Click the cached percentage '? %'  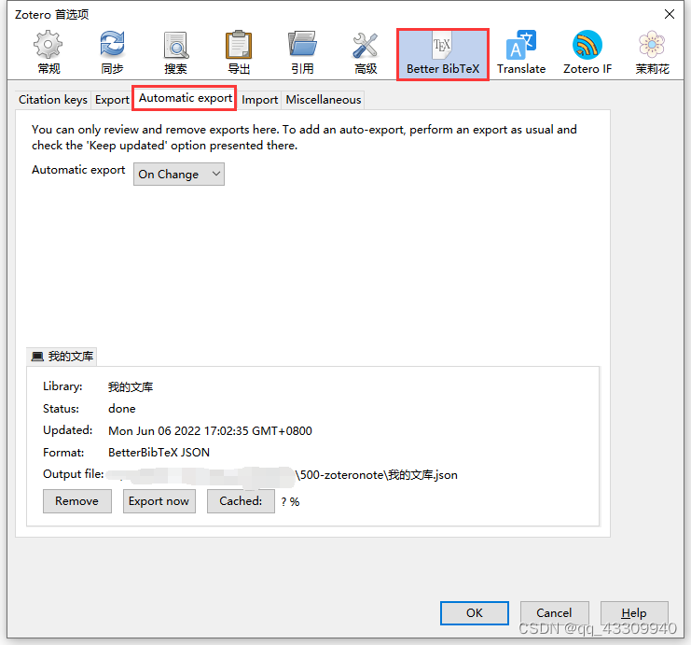pyautogui.click(x=290, y=501)
